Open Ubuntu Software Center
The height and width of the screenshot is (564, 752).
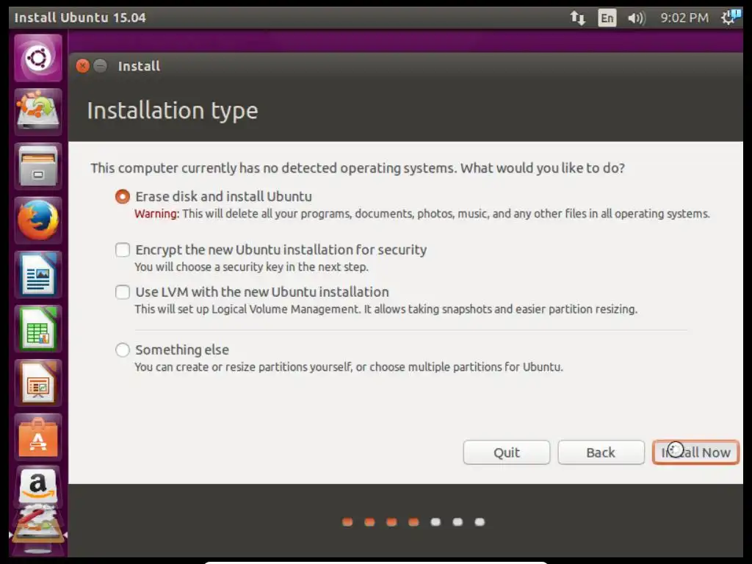38,437
